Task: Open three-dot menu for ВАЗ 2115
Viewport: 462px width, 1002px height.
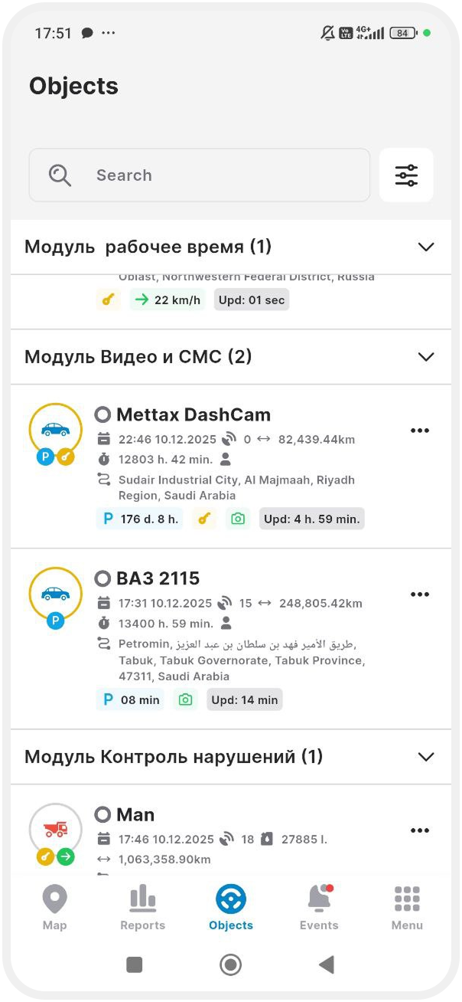Action: [420, 594]
